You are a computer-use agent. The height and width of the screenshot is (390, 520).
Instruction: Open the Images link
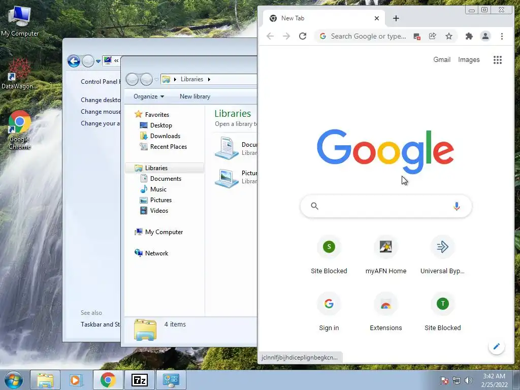coord(469,60)
